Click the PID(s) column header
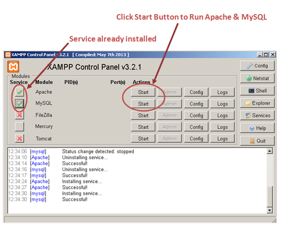This screenshot has width=281, height=235. [x=71, y=82]
